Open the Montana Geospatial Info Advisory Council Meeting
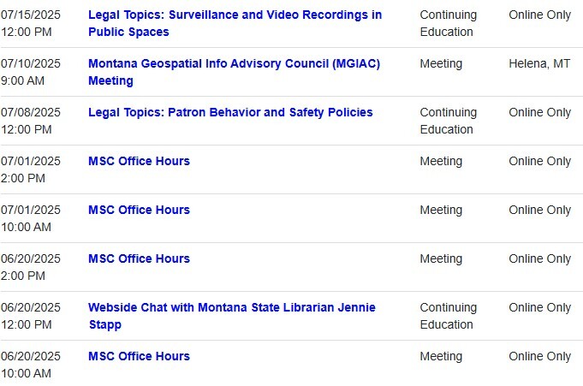This screenshot has height=386, width=583. point(234,64)
